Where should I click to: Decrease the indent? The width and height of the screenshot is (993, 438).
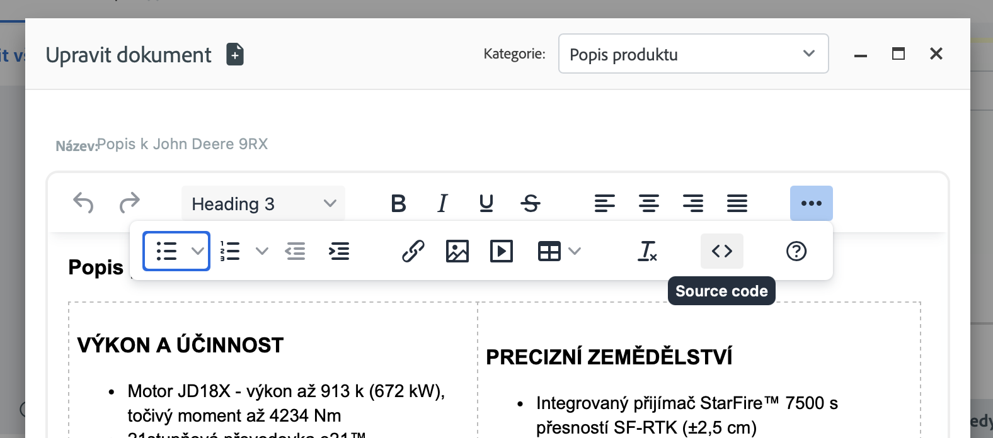(x=295, y=251)
